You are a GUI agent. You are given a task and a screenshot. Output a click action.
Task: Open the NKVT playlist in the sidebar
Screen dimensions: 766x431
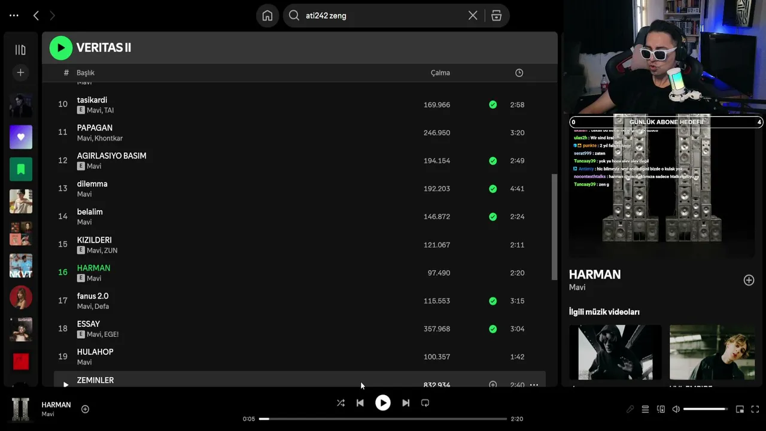pos(21,266)
